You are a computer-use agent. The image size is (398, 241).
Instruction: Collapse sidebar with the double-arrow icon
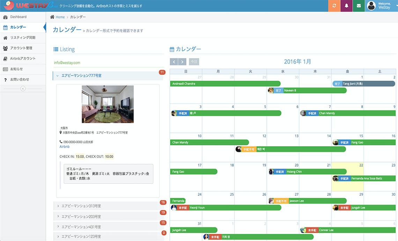click(23, 89)
